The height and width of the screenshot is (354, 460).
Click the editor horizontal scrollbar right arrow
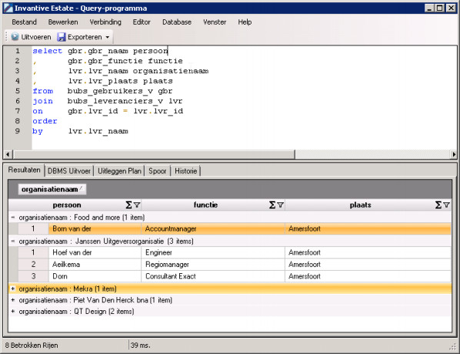(454, 154)
